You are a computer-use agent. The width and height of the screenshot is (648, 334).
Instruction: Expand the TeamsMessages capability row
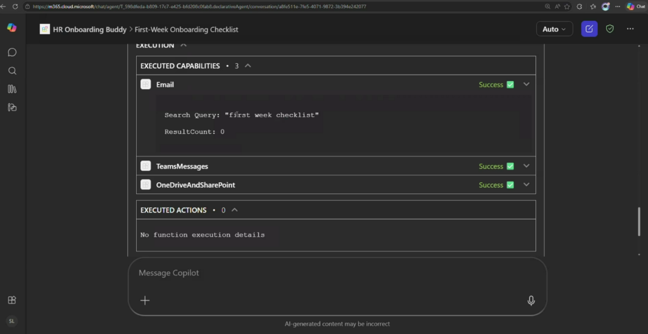click(x=526, y=166)
